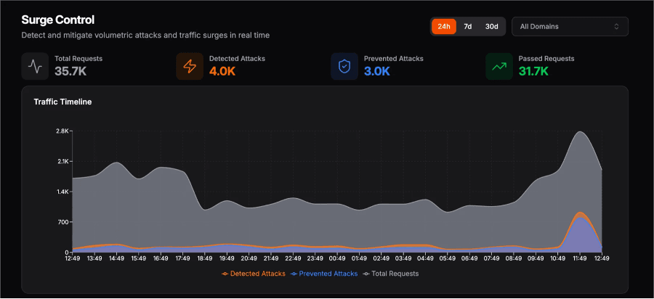Click the 2.1K y-axis label
Image resolution: width=654 pixels, height=299 pixels.
coord(62,161)
